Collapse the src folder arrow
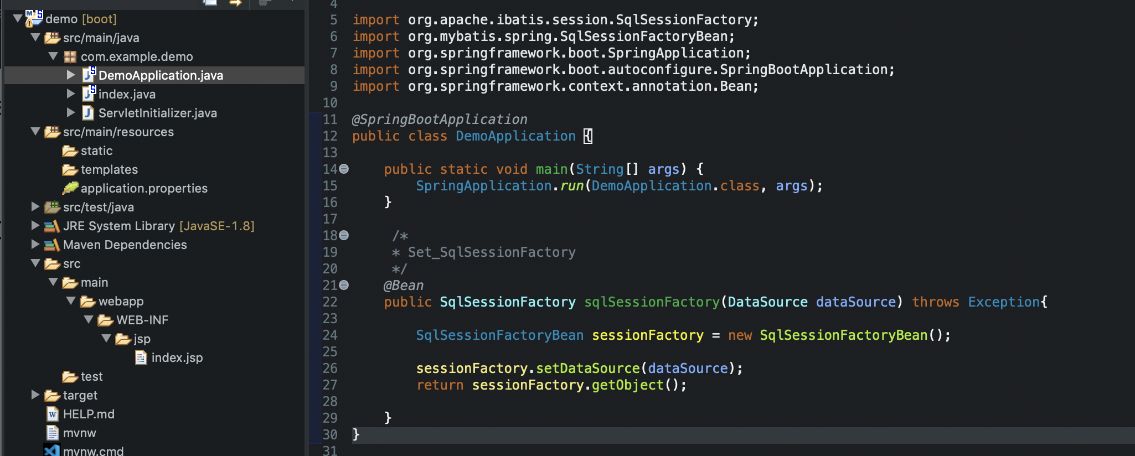This screenshot has width=1135, height=456. [35, 263]
